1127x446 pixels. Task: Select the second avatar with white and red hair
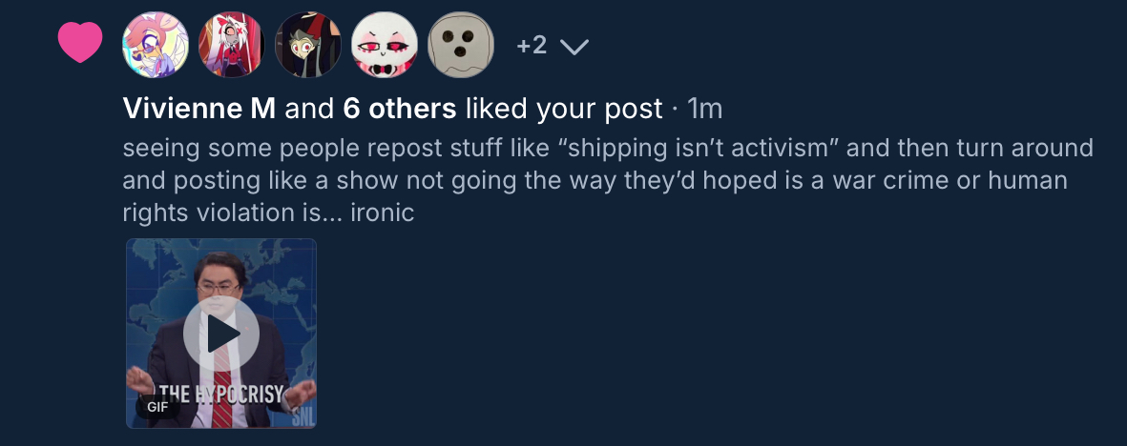tap(232, 45)
